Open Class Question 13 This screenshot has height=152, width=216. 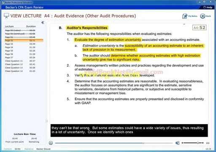(x=20, y=68)
